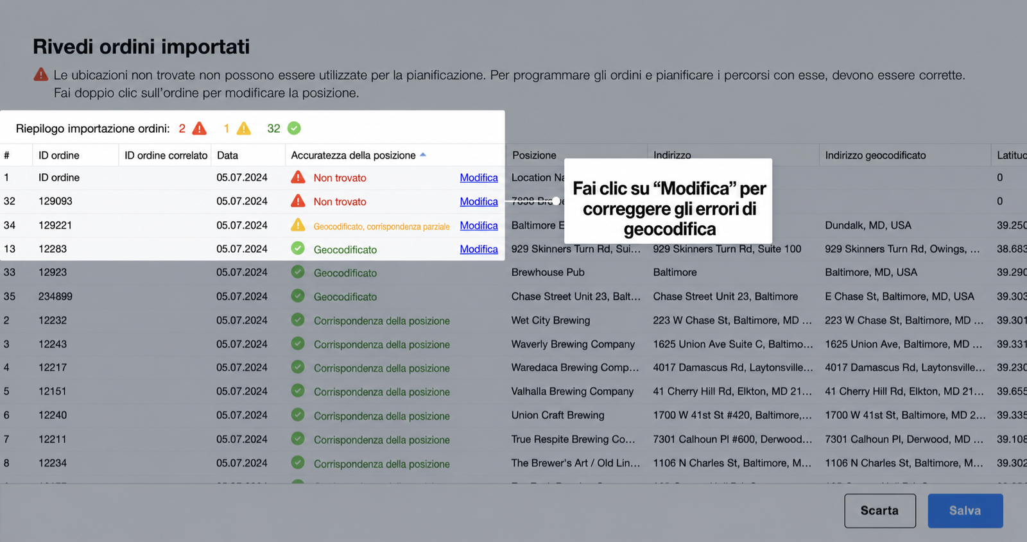Select the "Valhalla Brewing Company" cell
Viewport: 1027px width, 542px height.
[x=573, y=391]
